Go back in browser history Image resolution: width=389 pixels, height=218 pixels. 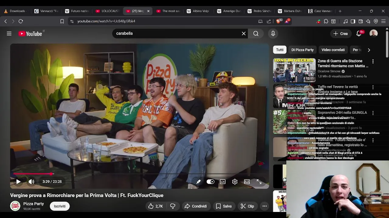point(5,21)
